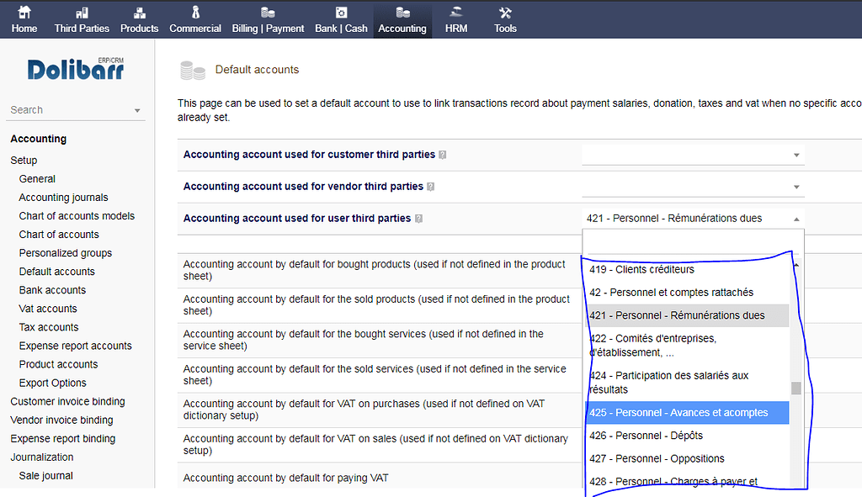
Task: Open Chart of accounts in sidebar
Action: click(x=59, y=235)
